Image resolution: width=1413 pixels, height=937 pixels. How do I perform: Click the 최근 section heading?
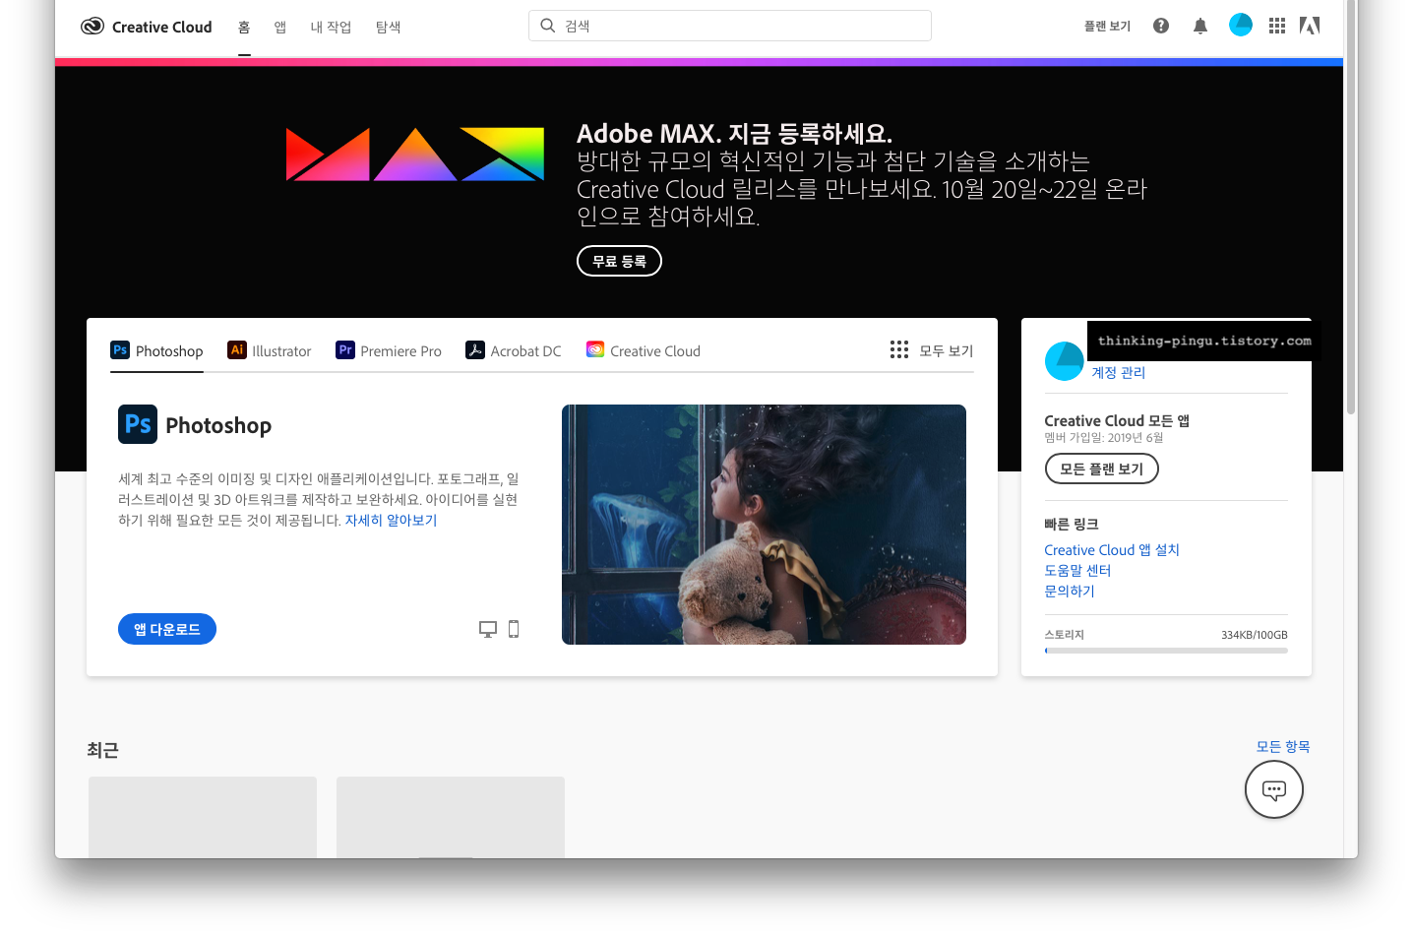[x=102, y=750]
